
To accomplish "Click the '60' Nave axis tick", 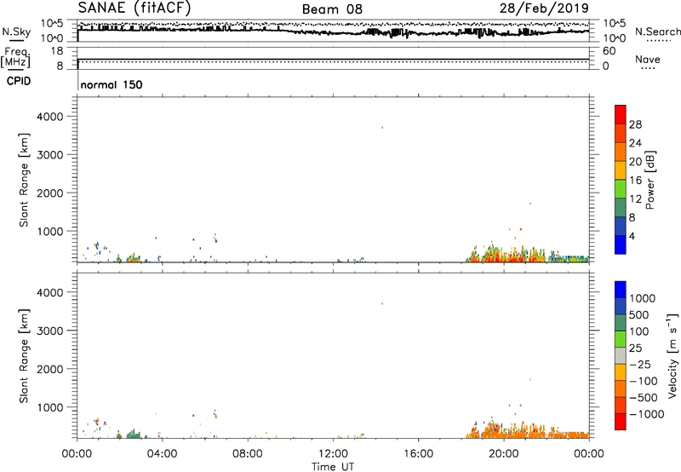I will pos(609,51).
